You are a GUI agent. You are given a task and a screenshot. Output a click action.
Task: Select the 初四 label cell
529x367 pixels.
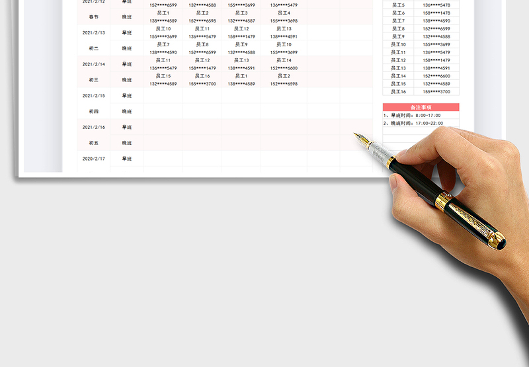[x=93, y=111]
